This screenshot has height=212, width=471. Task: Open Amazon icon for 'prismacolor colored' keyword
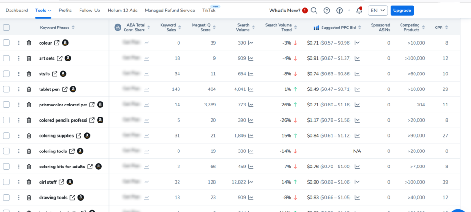click(100, 105)
